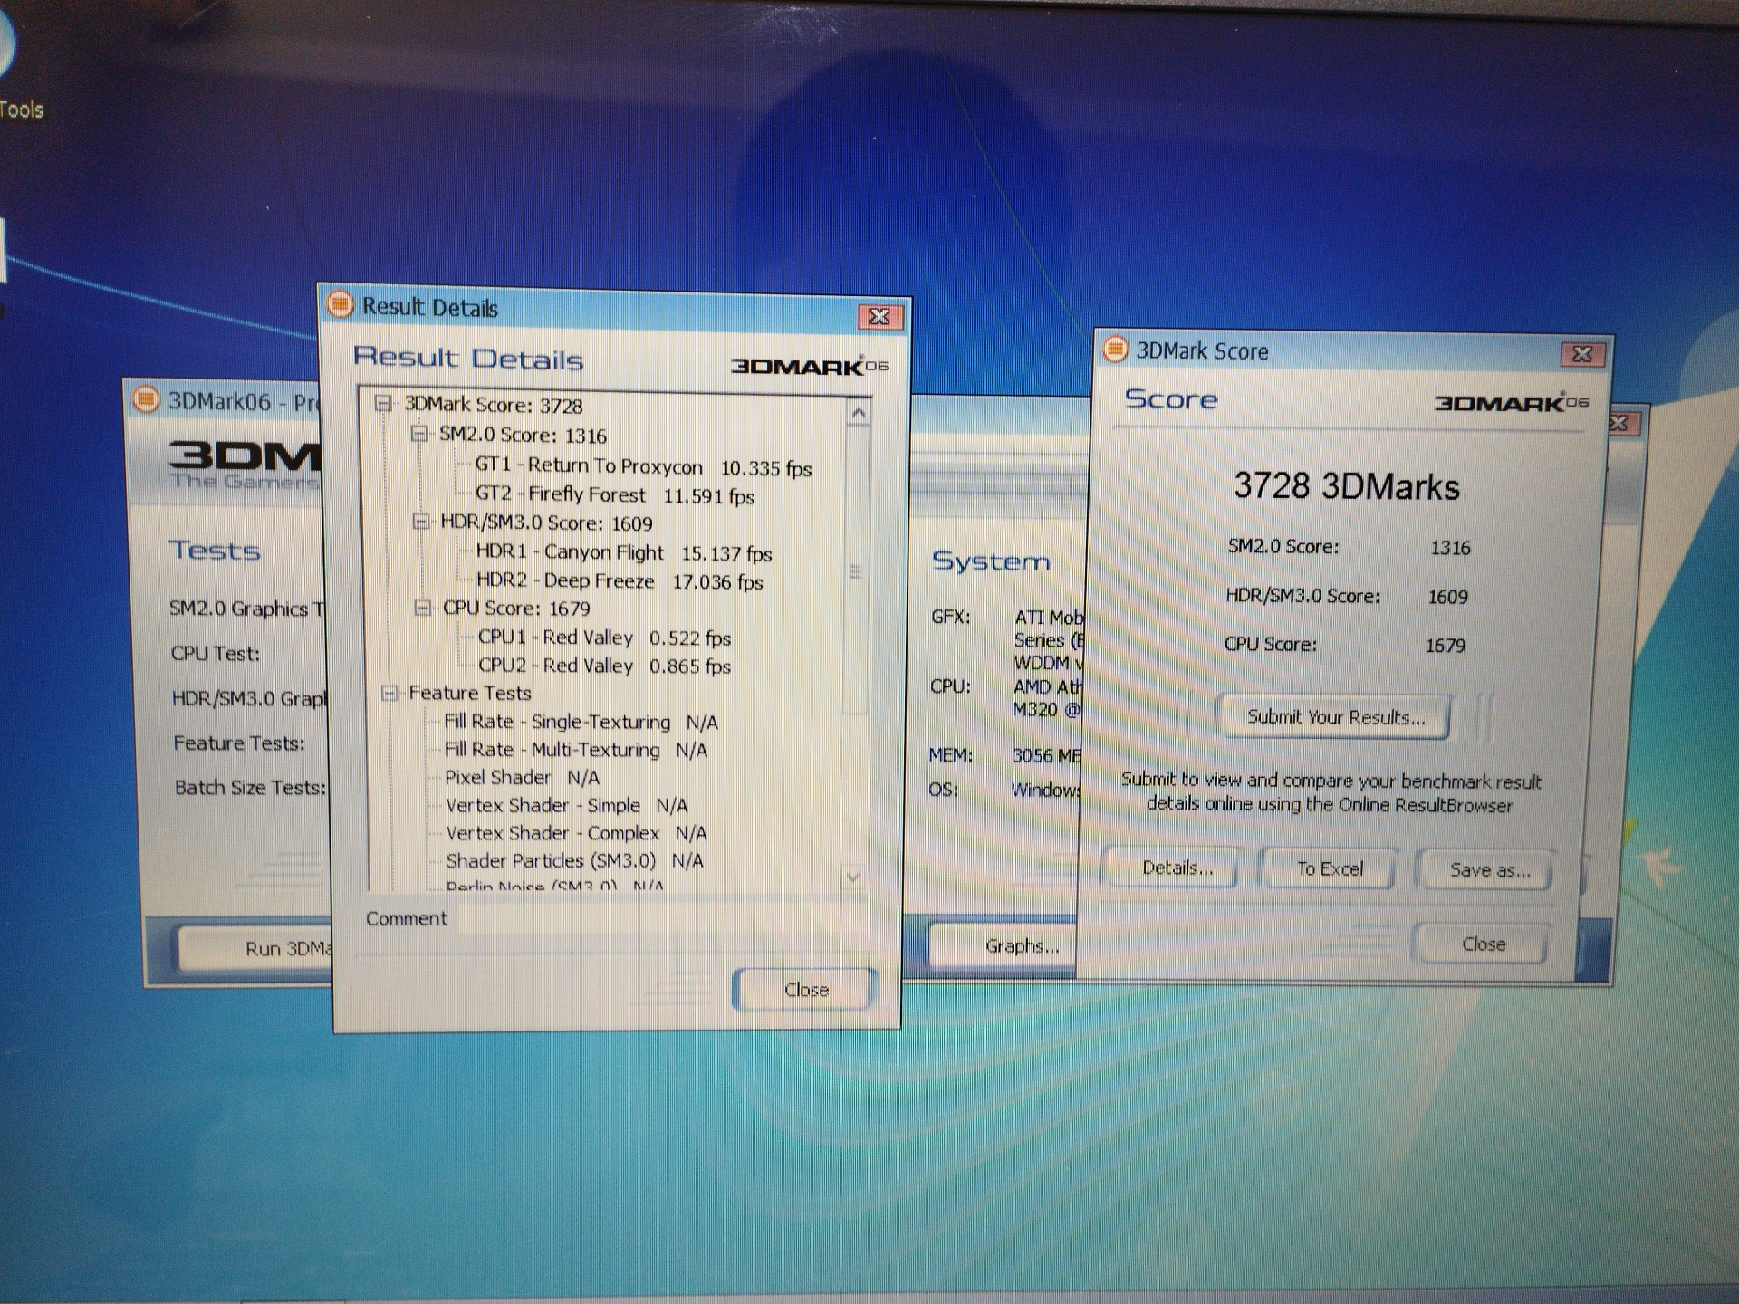Screen dimensions: 1739x1304
Task: Click the Close button in Result Details
Action: [x=805, y=990]
